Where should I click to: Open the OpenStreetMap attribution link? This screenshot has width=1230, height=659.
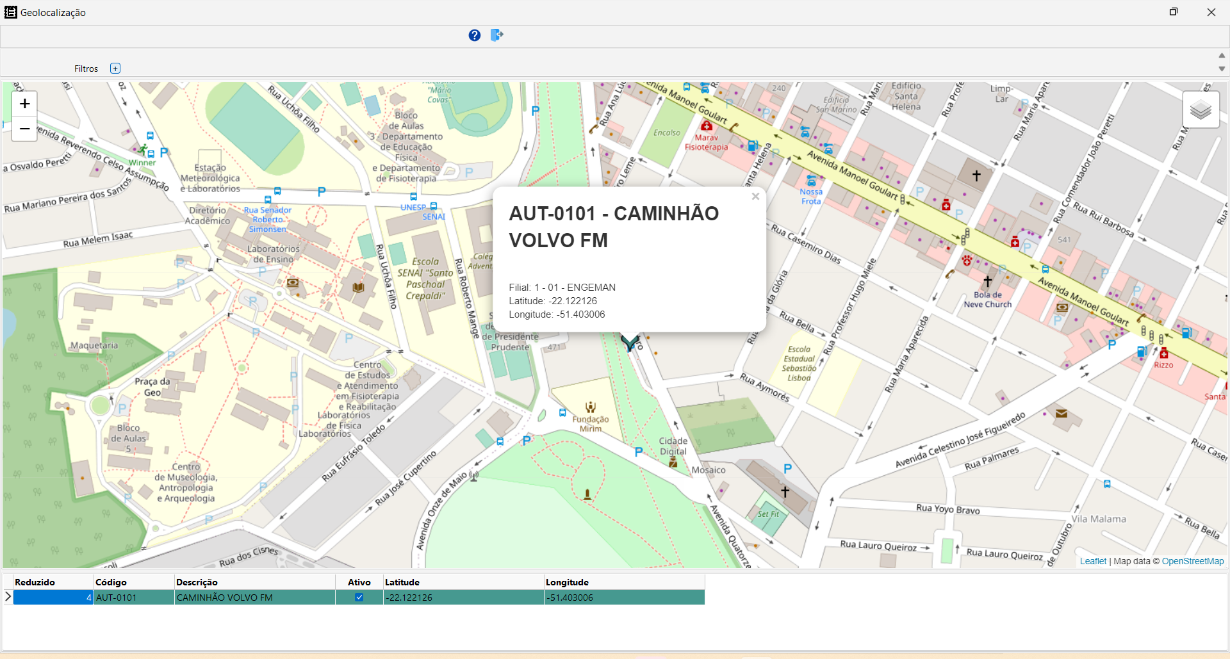(x=1192, y=561)
